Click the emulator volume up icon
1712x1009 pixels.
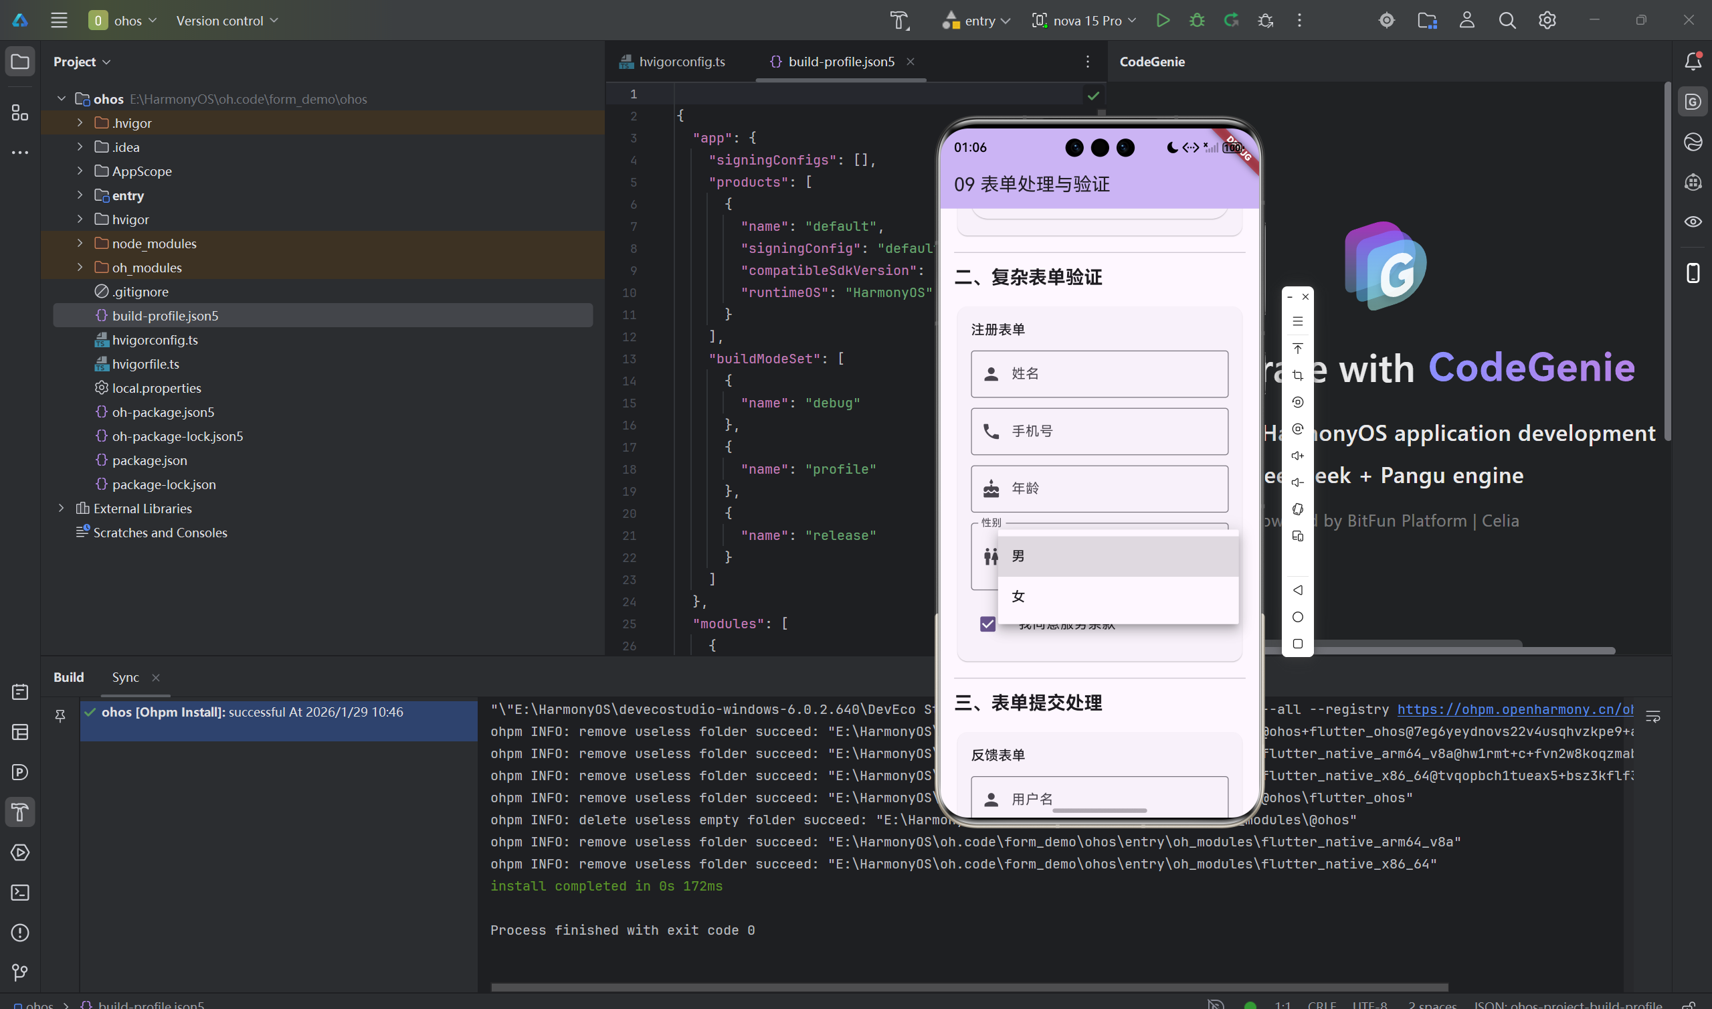[x=1297, y=456]
